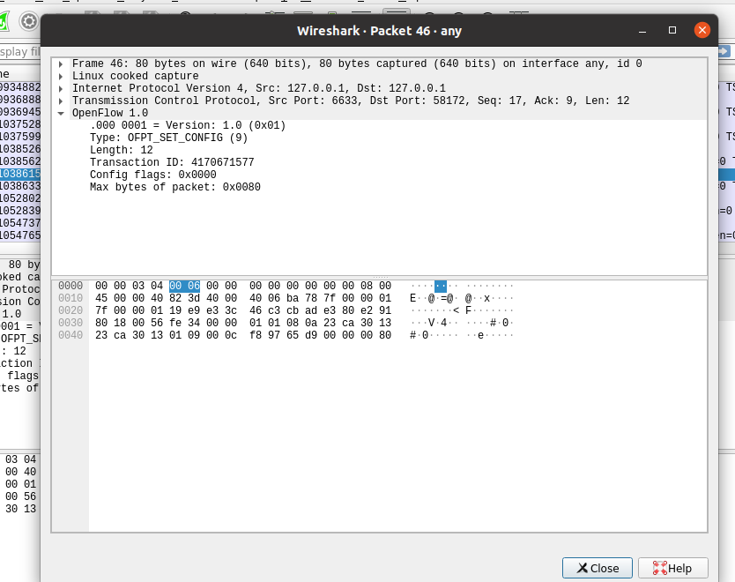
Task: Select Transaction ID: 4170671577 field
Action: tap(172, 162)
